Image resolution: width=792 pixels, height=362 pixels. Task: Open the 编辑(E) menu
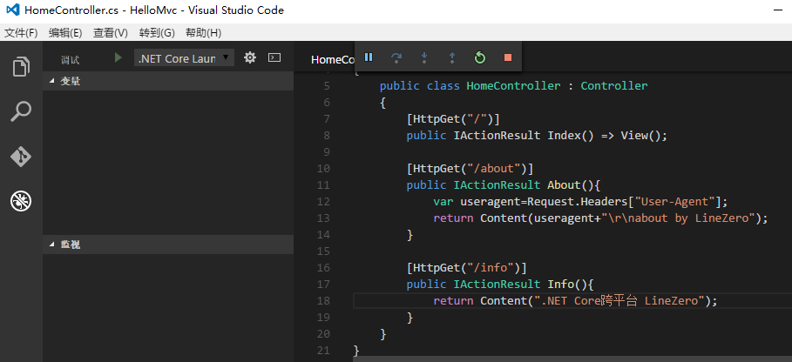(x=65, y=33)
